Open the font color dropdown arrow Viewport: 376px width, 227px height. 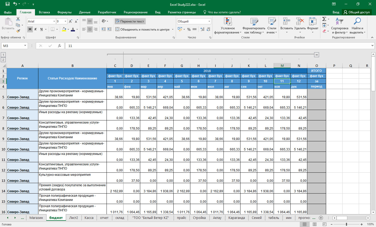(x=77, y=30)
